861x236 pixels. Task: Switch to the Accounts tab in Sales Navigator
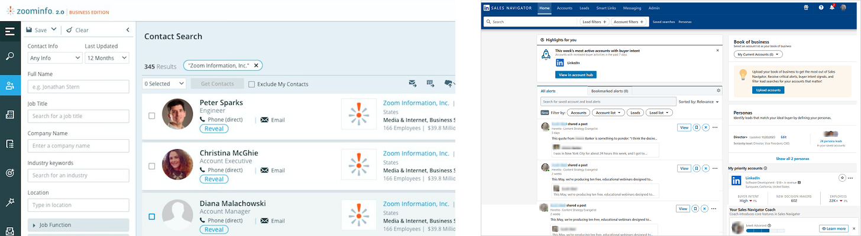pyautogui.click(x=564, y=8)
